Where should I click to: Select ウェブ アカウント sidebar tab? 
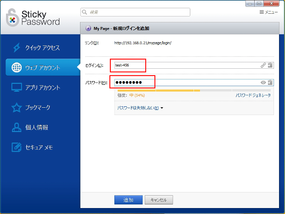tap(43, 67)
